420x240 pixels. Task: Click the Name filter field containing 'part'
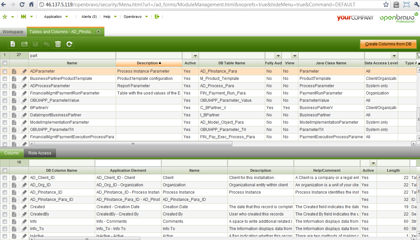click(72, 56)
